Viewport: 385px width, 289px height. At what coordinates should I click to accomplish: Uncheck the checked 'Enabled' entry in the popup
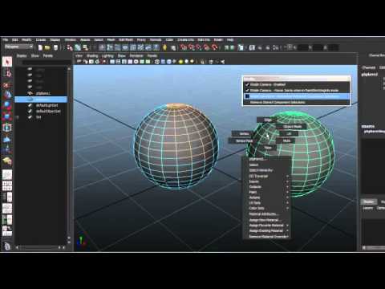[296, 84]
